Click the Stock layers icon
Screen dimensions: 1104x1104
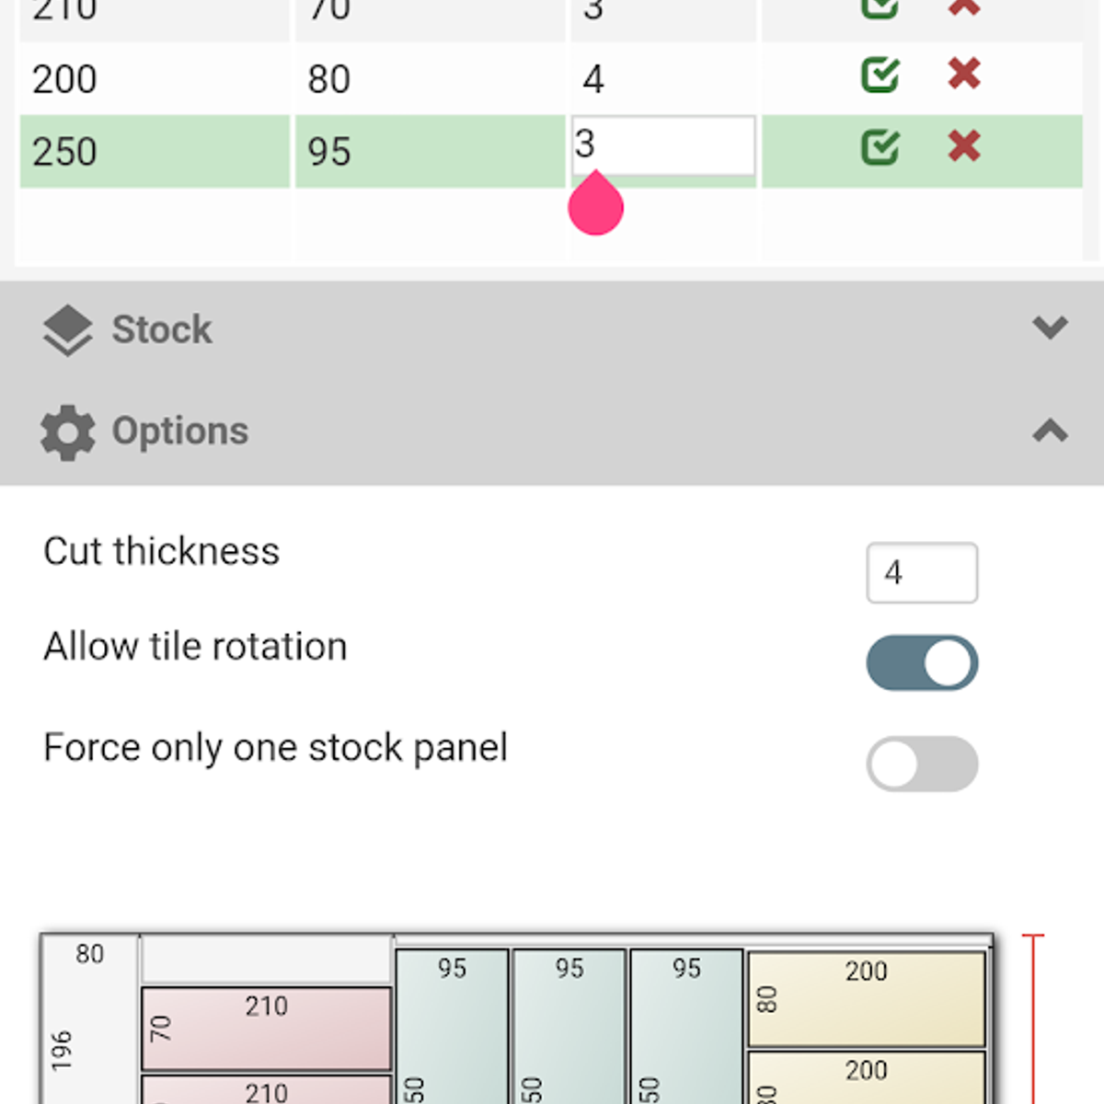tap(68, 329)
